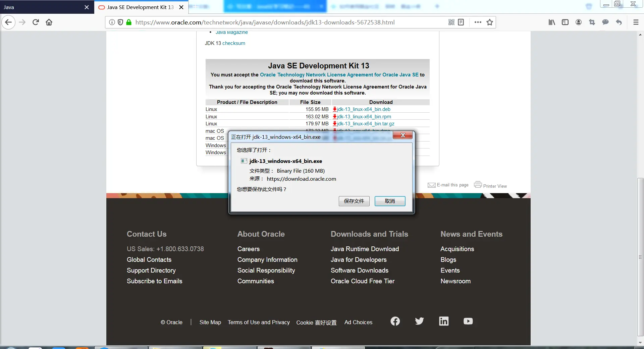Reload the current Oracle page

tap(36, 22)
